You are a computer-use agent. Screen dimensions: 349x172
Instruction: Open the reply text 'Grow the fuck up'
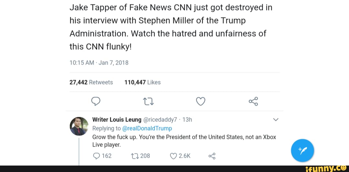(184, 137)
